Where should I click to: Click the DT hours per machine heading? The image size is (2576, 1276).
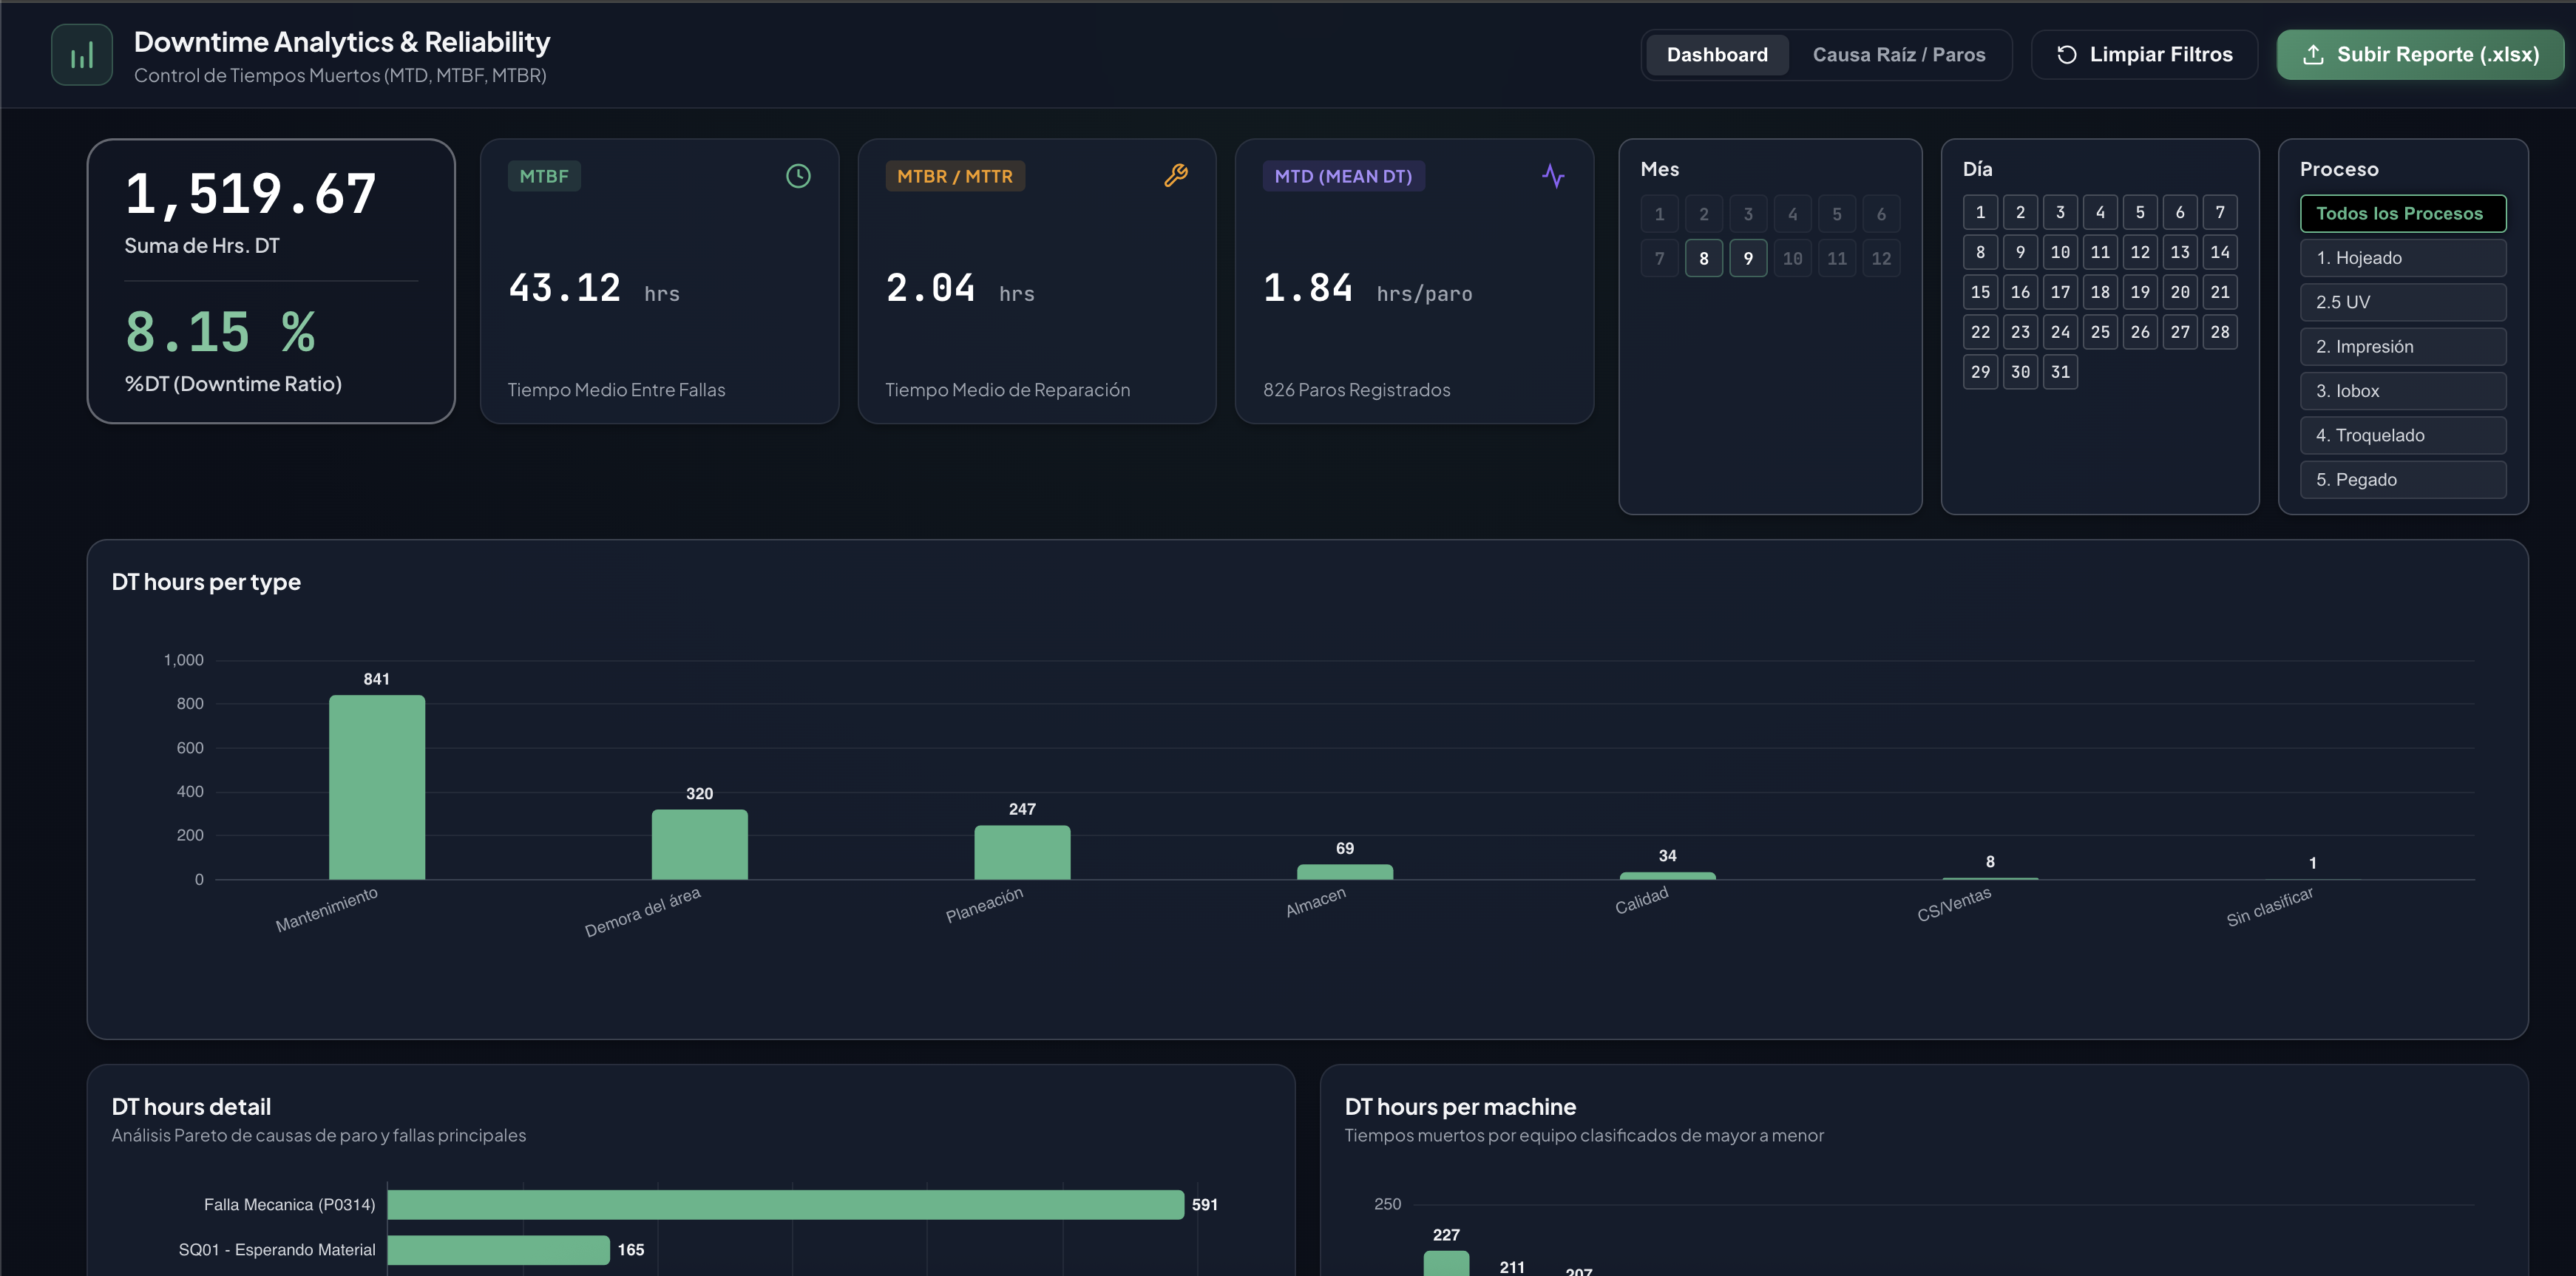pyautogui.click(x=1460, y=1107)
